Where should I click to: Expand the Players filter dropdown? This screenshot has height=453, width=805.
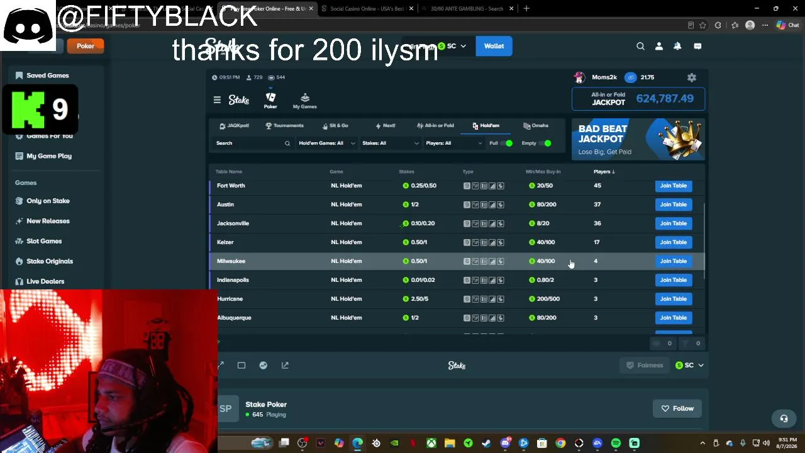453,143
